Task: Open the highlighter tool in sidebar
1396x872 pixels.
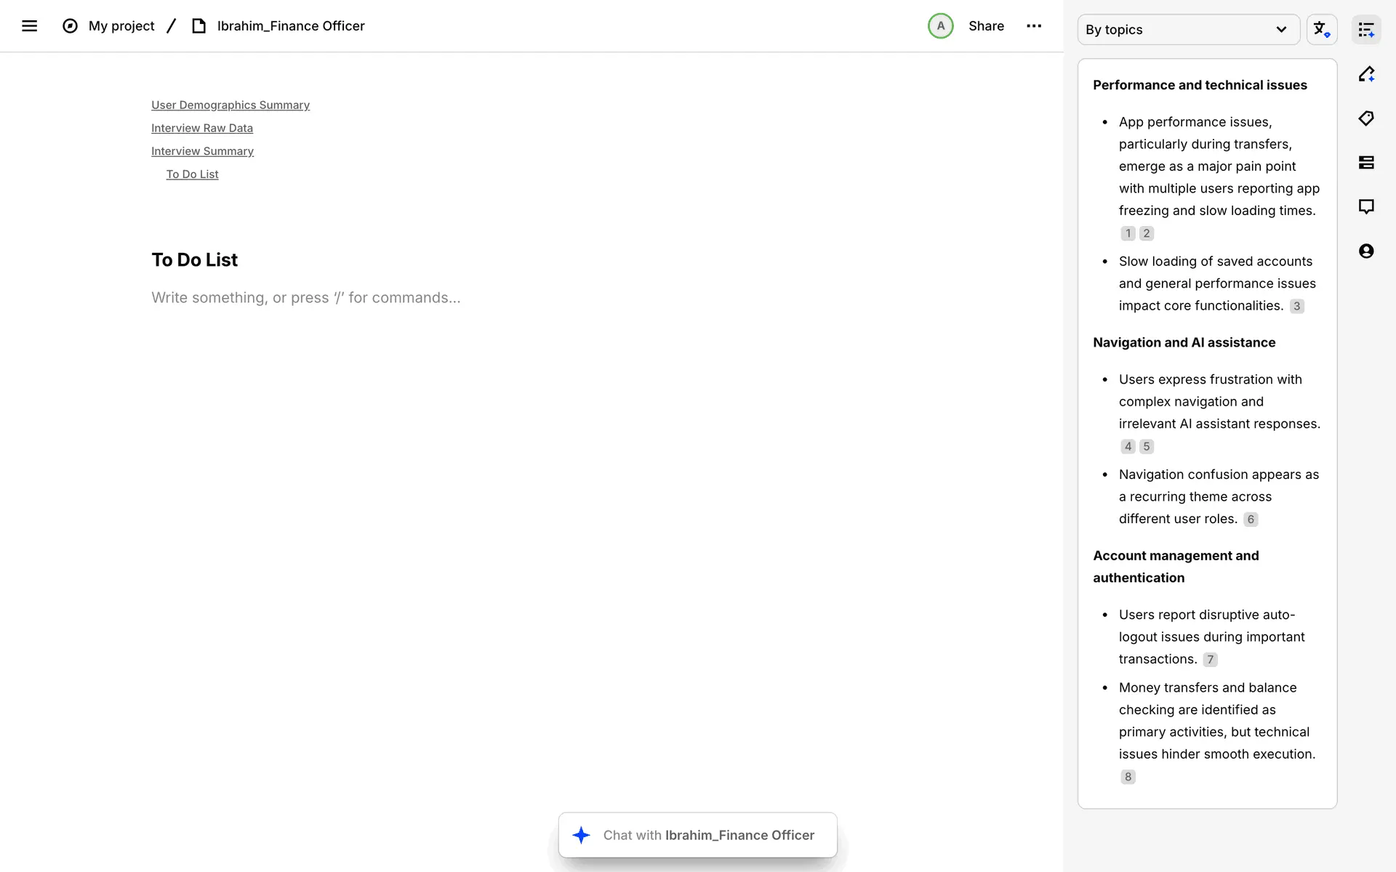Action: click(x=1366, y=74)
